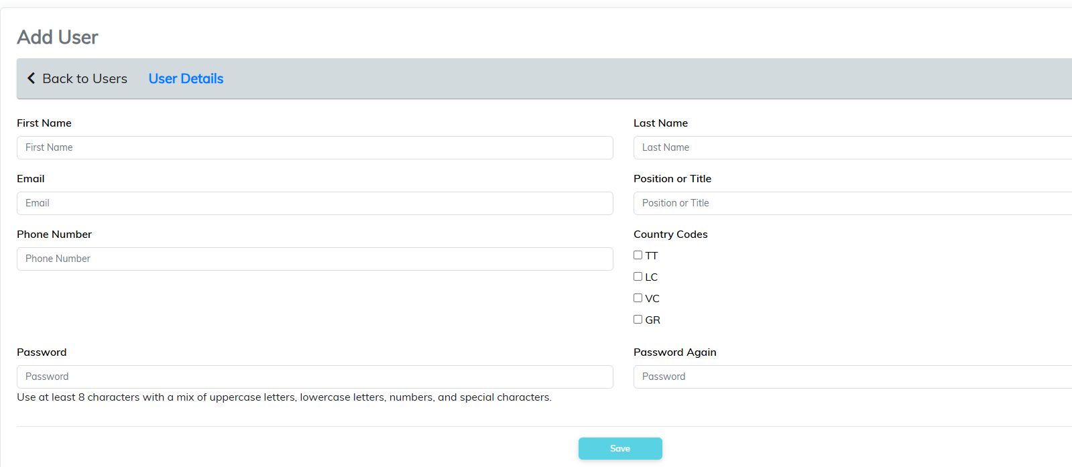Go back via the 'Back to Users' link text

coord(84,79)
